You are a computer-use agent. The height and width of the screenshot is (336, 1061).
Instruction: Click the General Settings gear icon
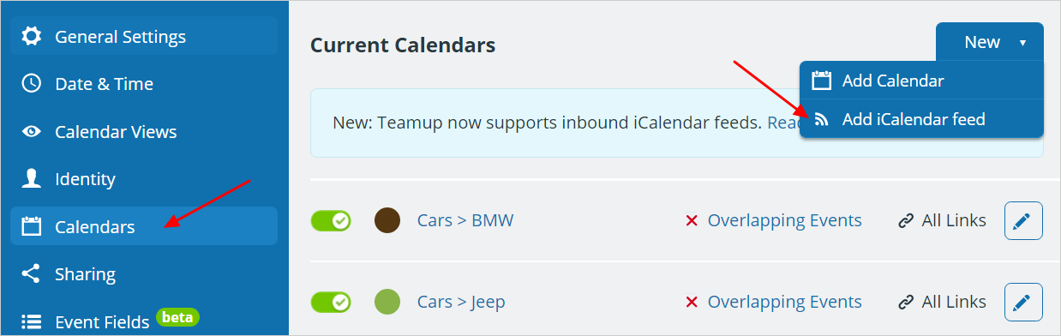point(32,37)
